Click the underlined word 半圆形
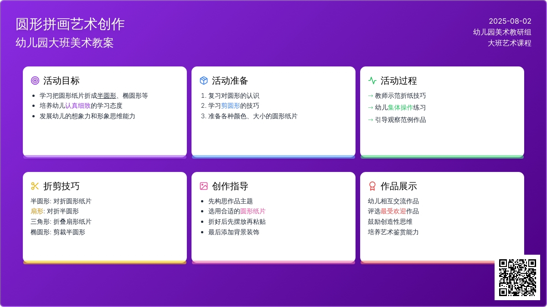 pos(107,96)
